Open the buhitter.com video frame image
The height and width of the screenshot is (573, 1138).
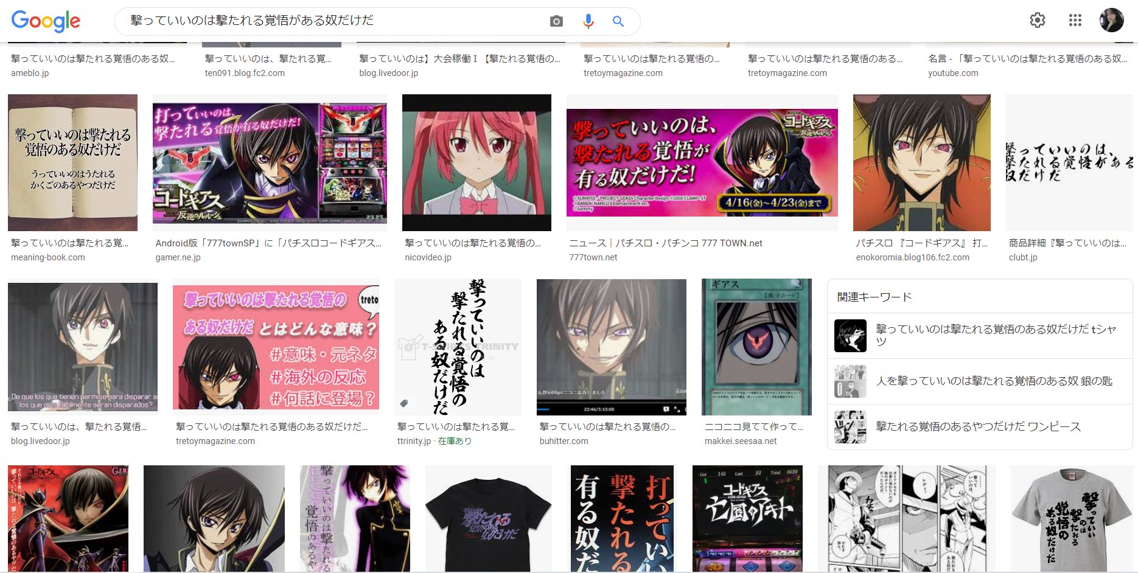pos(612,347)
